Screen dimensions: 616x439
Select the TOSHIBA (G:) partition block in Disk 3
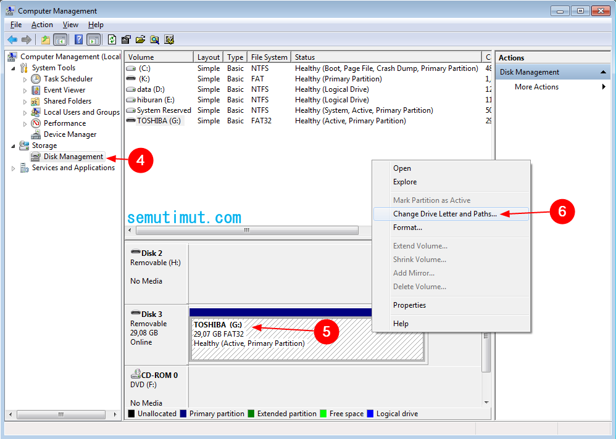coord(307,339)
